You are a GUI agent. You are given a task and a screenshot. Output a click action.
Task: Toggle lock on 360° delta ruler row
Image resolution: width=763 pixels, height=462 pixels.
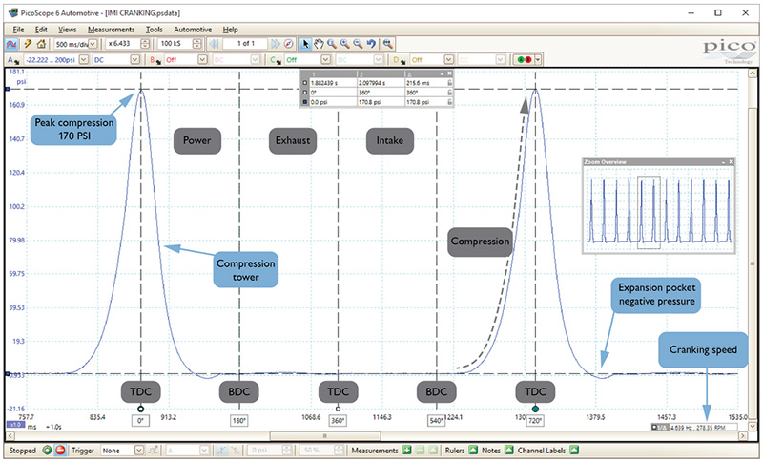point(449,93)
